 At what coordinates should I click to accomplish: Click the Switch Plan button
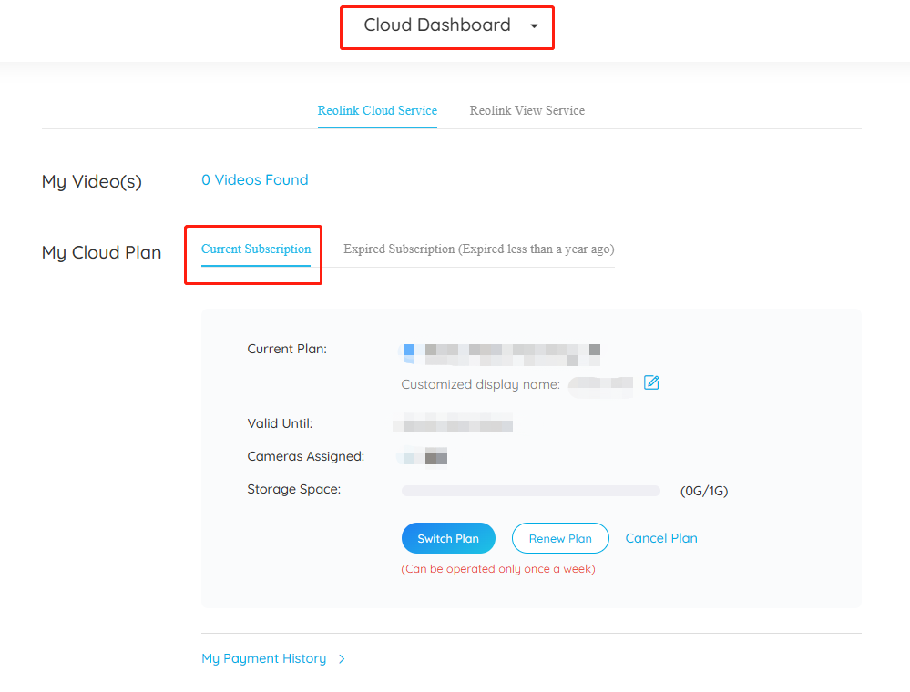448,538
